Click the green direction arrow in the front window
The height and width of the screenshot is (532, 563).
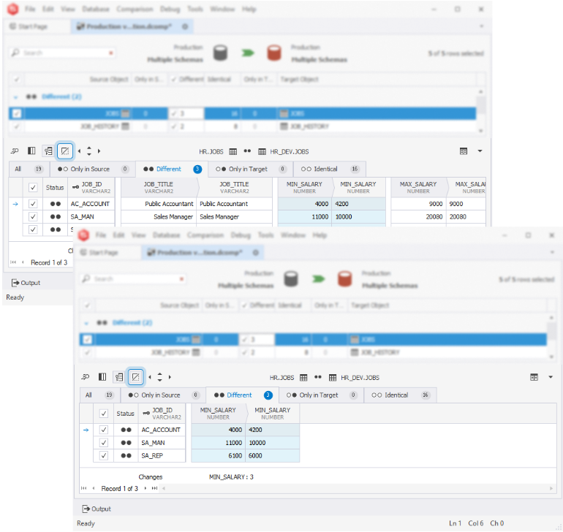pyautogui.click(x=318, y=279)
